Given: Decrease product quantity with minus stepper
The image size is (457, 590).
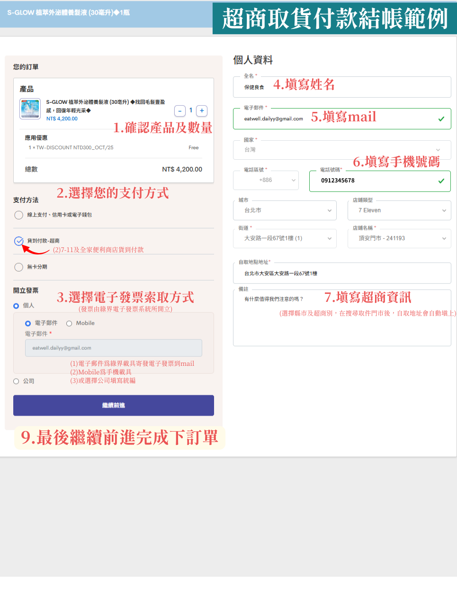Looking at the screenshot, I should coord(179,110).
